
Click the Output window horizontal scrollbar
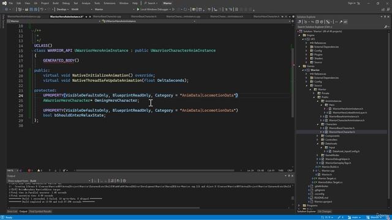click(105, 208)
